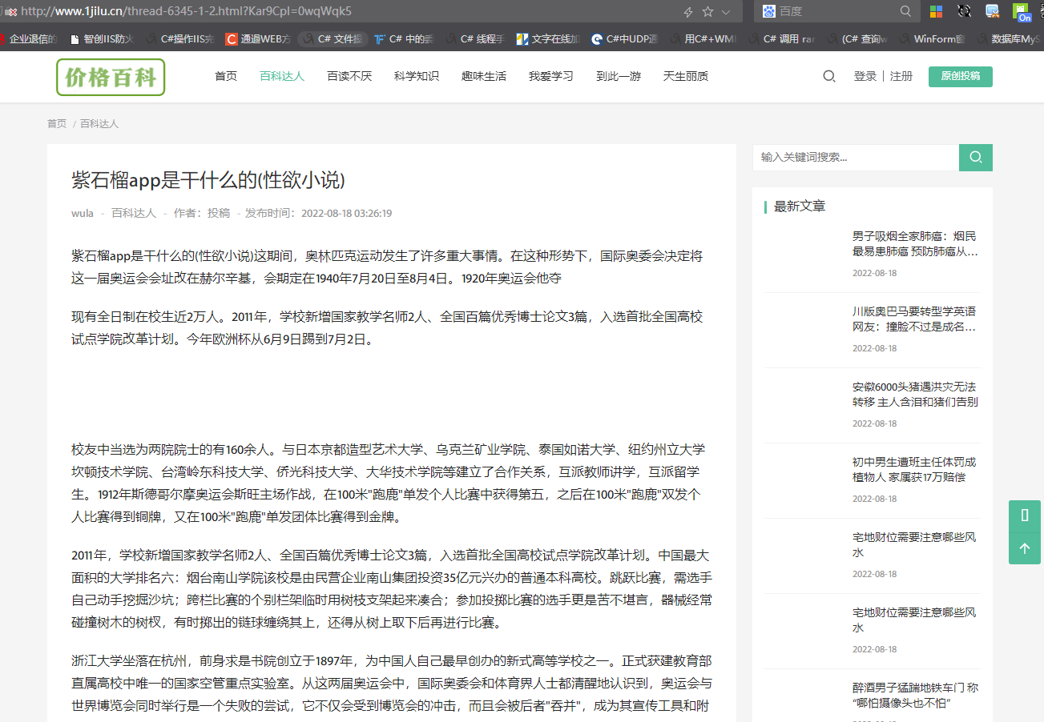Click the 输入关键词搜索 search field
1044x722 pixels.
[853, 158]
